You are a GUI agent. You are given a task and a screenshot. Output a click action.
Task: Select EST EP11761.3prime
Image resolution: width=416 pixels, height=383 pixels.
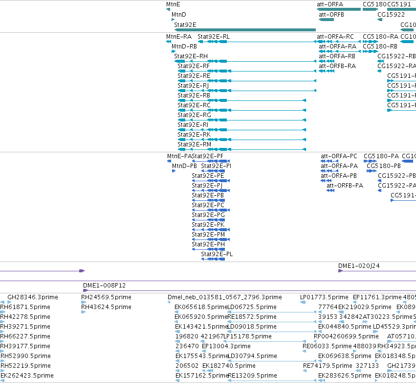pyautogui.click(x=377, y=297)
